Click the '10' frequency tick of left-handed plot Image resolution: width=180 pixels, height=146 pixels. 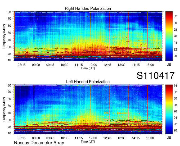pos(9,133)
